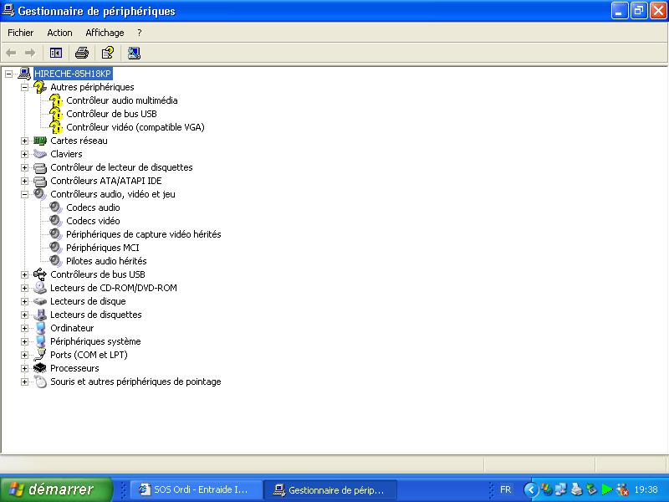
Task: Click the network card icon of Cartes réseau
Action: pos(40,141)
